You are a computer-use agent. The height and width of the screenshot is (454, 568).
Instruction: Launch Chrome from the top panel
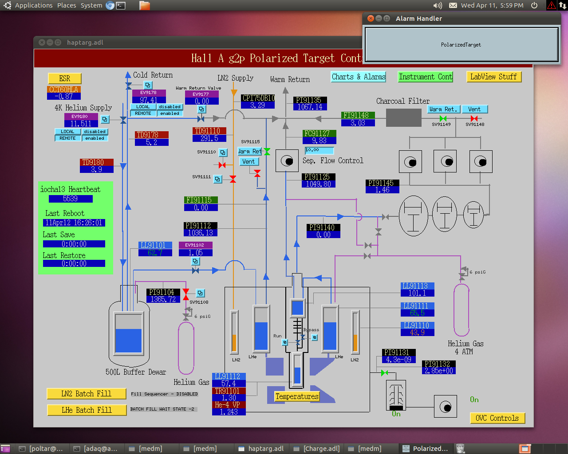[x=110, y=5]
